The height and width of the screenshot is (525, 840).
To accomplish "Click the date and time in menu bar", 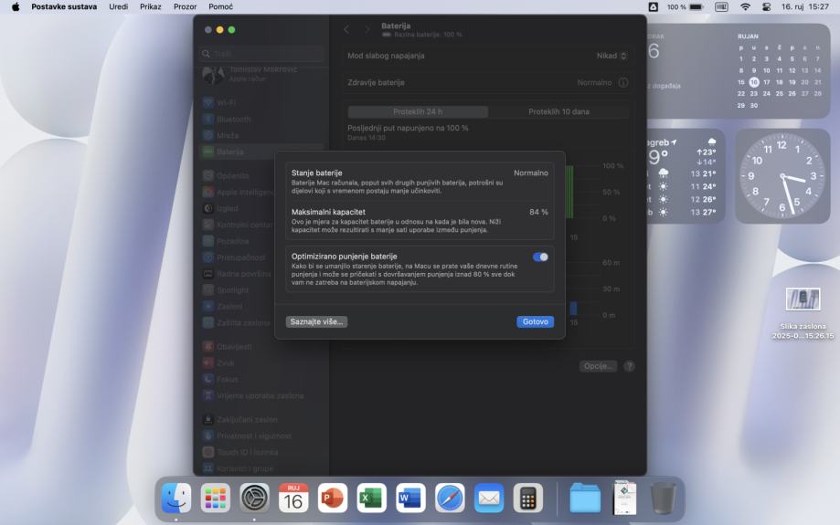I will click(804, 7).
